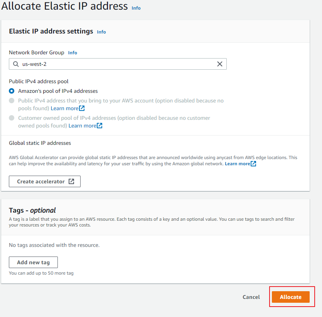Click external link icon after first pool Learn more
The height and width of the screenshot is (317, 322).
[x=82, y=108]
